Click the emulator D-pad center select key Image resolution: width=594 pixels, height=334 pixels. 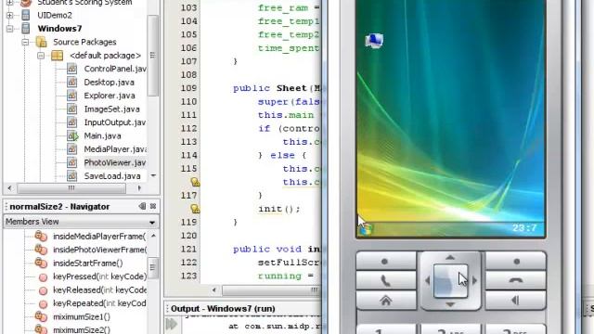(450, 280)
